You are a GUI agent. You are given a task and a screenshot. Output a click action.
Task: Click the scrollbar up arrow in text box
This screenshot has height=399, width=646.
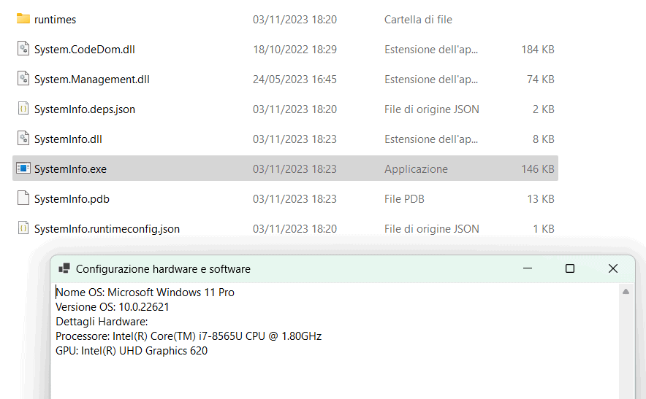[x=626, y=292]
